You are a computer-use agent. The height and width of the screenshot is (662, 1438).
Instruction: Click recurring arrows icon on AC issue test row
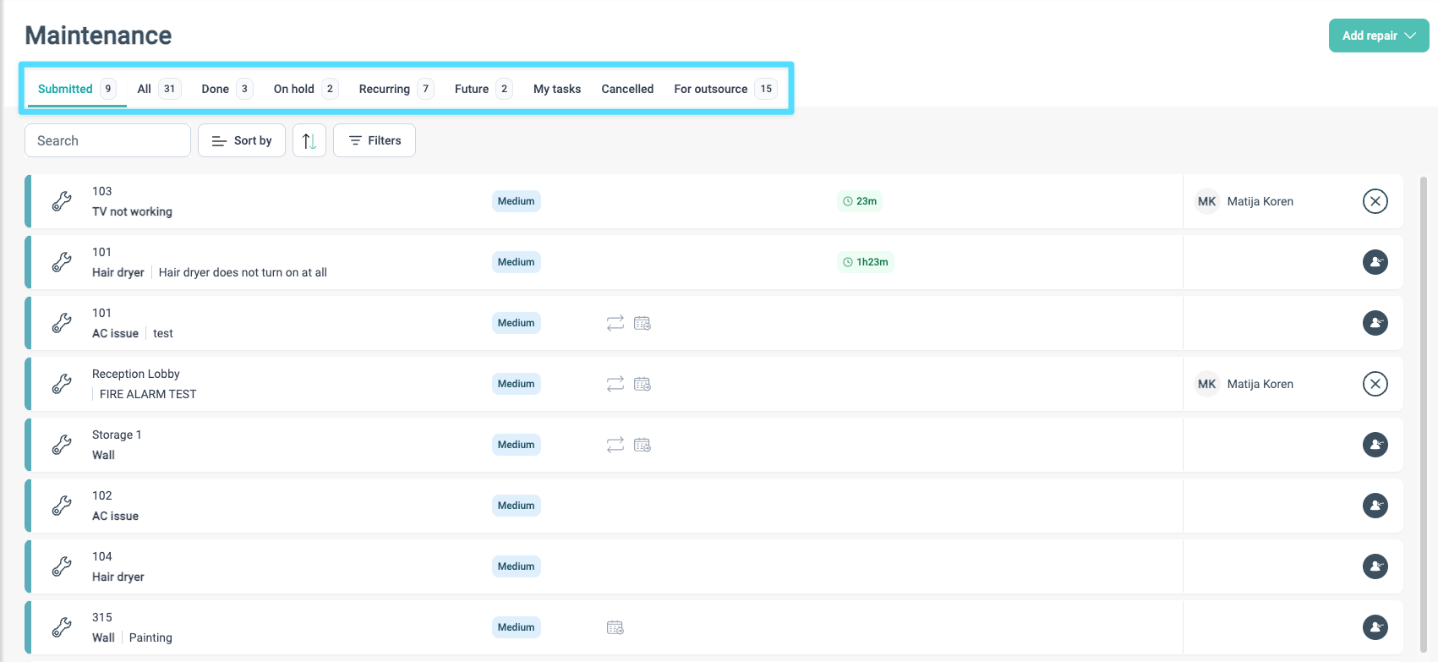click(615, 323)
